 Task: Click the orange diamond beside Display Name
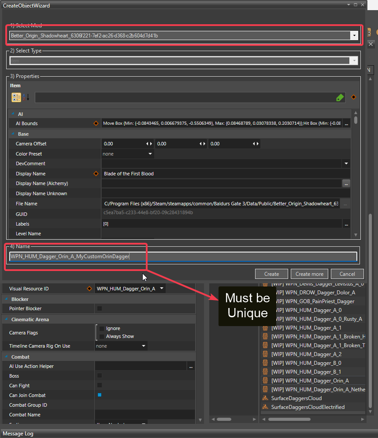pos(96,174)
